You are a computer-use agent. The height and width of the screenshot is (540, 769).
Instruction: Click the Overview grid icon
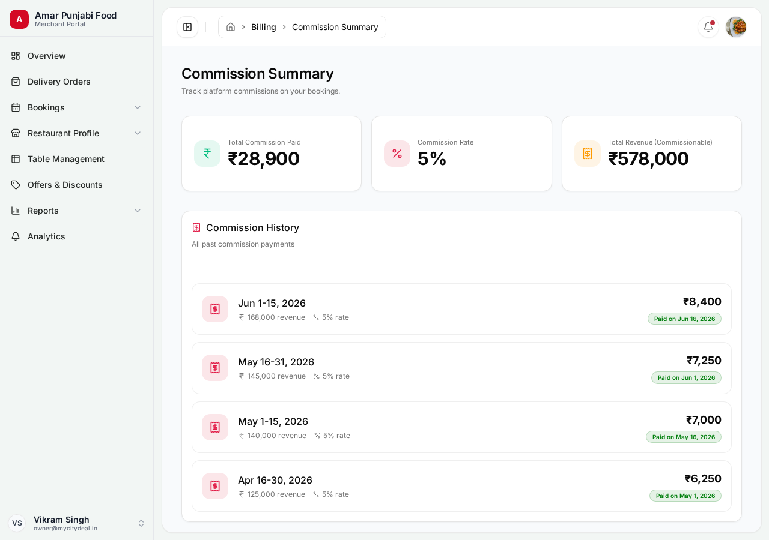tap(16, 56)
